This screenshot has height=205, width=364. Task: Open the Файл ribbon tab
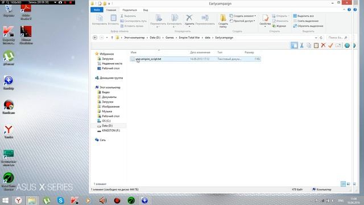click(97, 10)
